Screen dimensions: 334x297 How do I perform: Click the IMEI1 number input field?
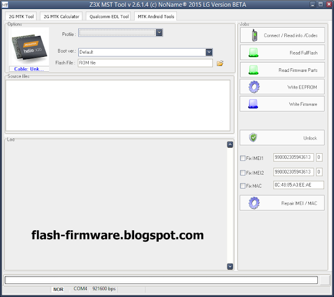pyautogui.click(x=293, y=157)
